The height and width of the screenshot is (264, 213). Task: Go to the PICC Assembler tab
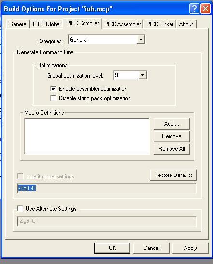[123, 24]
